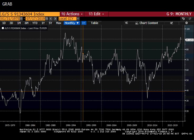Toggle legend color box for .G/S S index
This screenshot has width=194, height=140.
3,28
